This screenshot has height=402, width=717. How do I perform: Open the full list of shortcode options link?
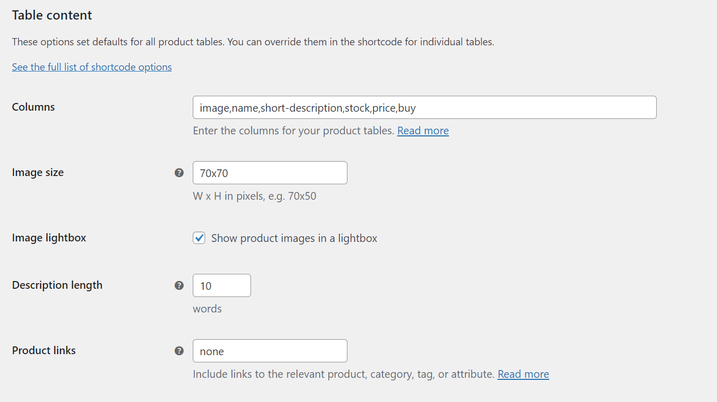click(92, 67)
